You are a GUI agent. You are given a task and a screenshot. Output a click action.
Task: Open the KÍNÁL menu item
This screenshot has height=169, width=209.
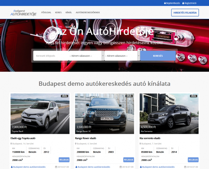point(69,13)
